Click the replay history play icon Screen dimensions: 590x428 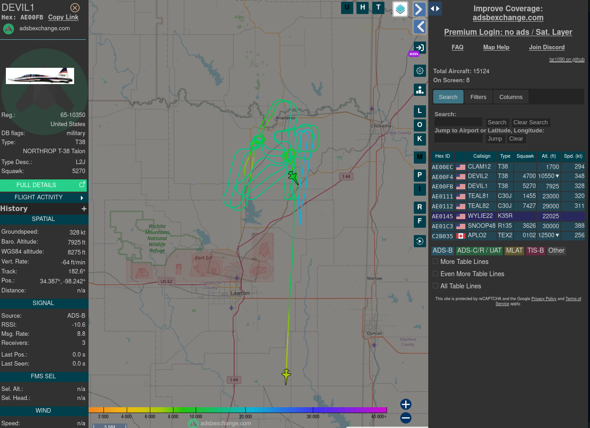[420, 241]
